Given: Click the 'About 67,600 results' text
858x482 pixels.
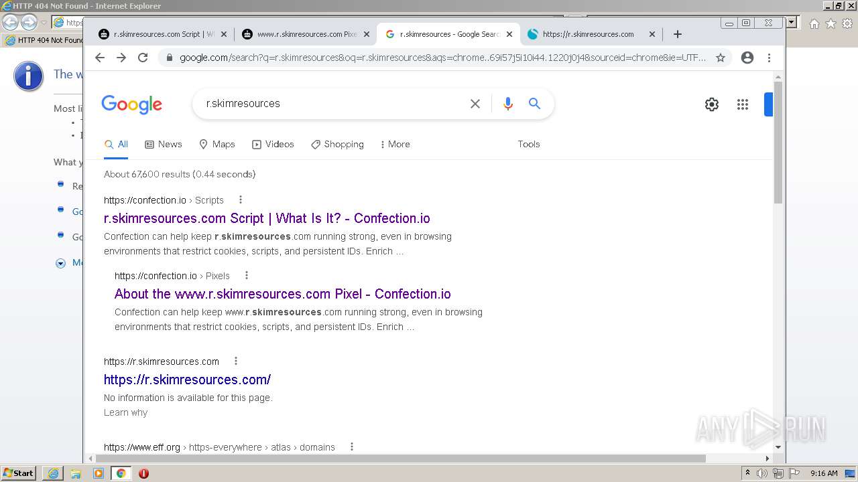Looking at the screenshot, I should coord(180,174).
